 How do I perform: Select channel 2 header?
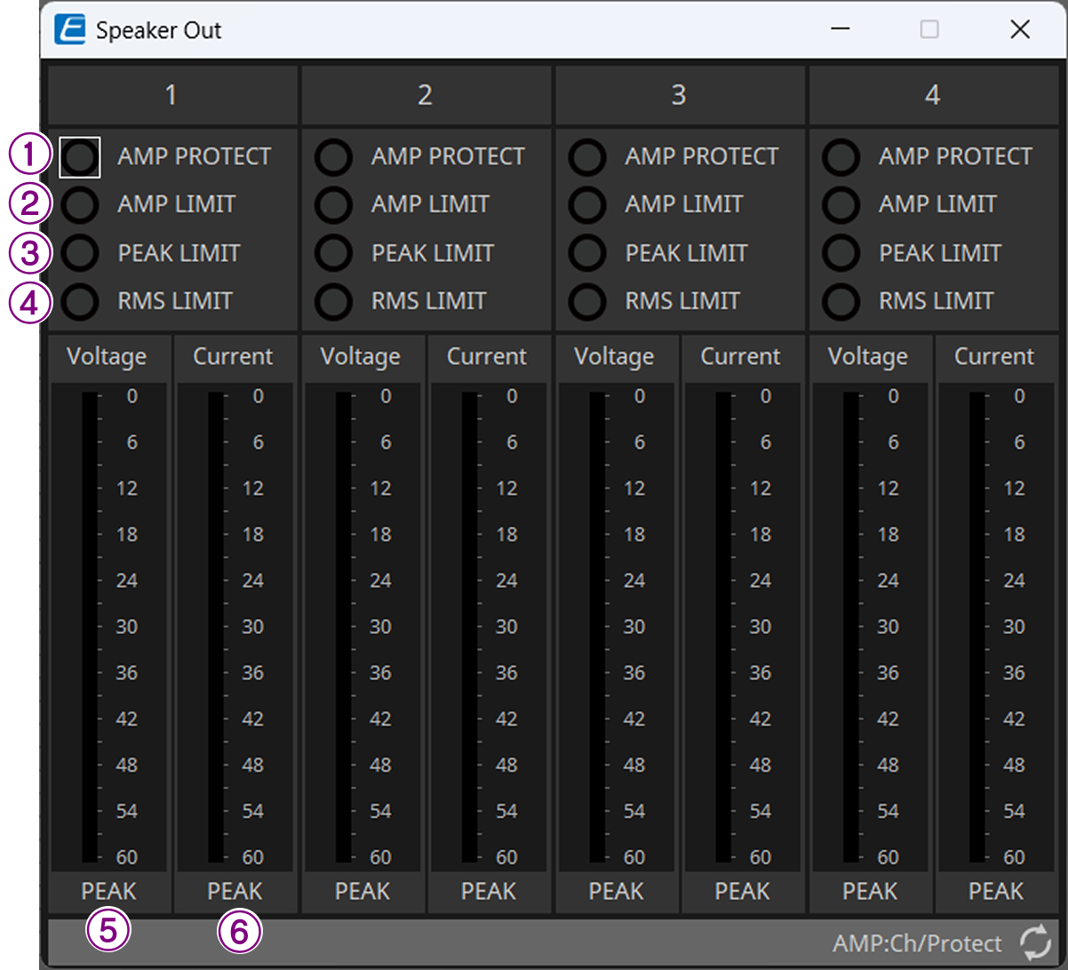[426, 95]
